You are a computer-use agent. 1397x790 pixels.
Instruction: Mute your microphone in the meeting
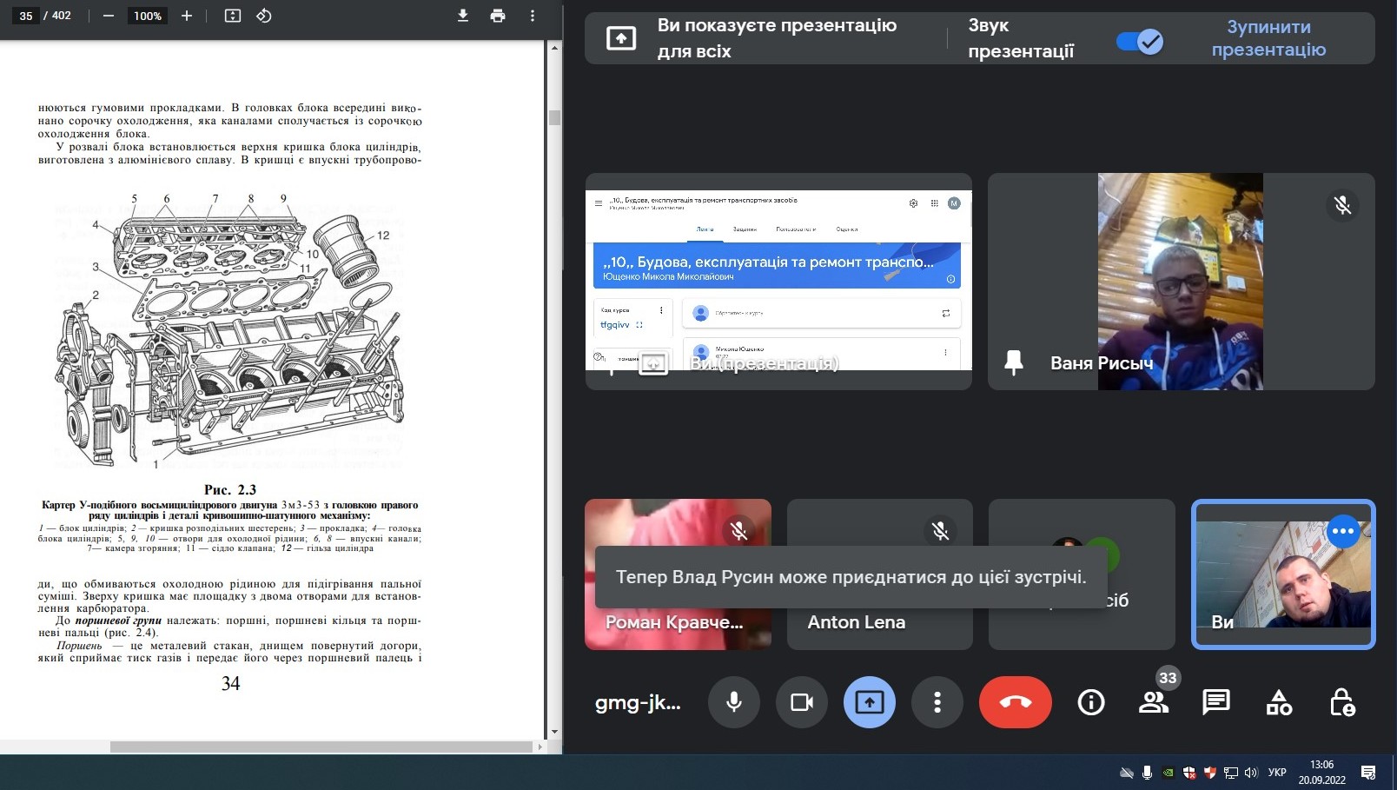tap(734, 702)
